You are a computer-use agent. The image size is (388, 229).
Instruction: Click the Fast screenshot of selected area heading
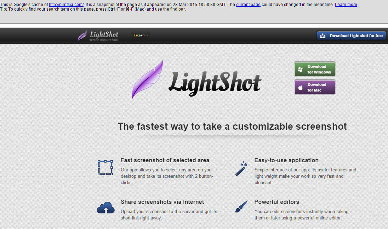pos(165,160)
